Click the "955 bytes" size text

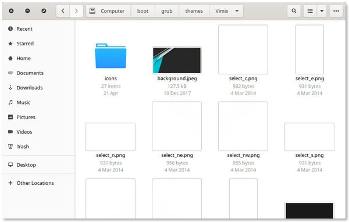pyautogui.click(x=243, y=163)
